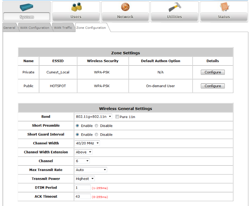Click the ACK Timeout input field
This screenshot has height=206, width=250.
coord(83,197)
